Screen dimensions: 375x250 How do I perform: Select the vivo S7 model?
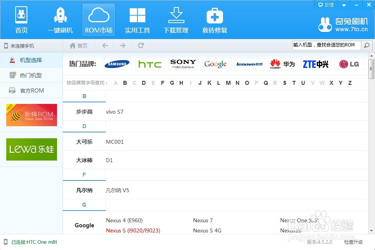[114, 112]
